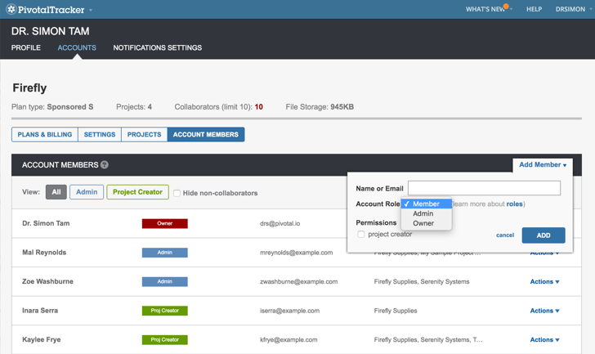Image resolution: width=595 pixels, height=354 pixels.
Task: Go to the Profile tab
Action: point(26,48)
